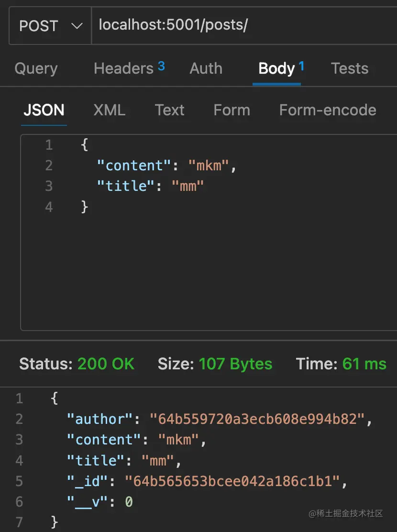The height and width of the screenshot is (532, 397).
Task: Open the Form-encode body type
Action: (x=327, y=110)
